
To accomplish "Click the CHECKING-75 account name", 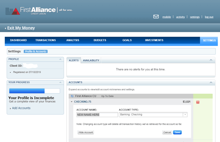I will click(82, 102).
